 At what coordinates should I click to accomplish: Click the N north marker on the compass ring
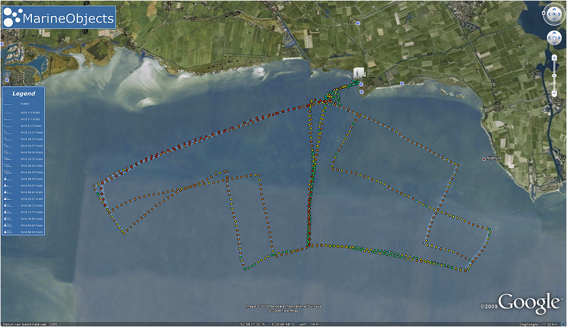click(544, 13)
